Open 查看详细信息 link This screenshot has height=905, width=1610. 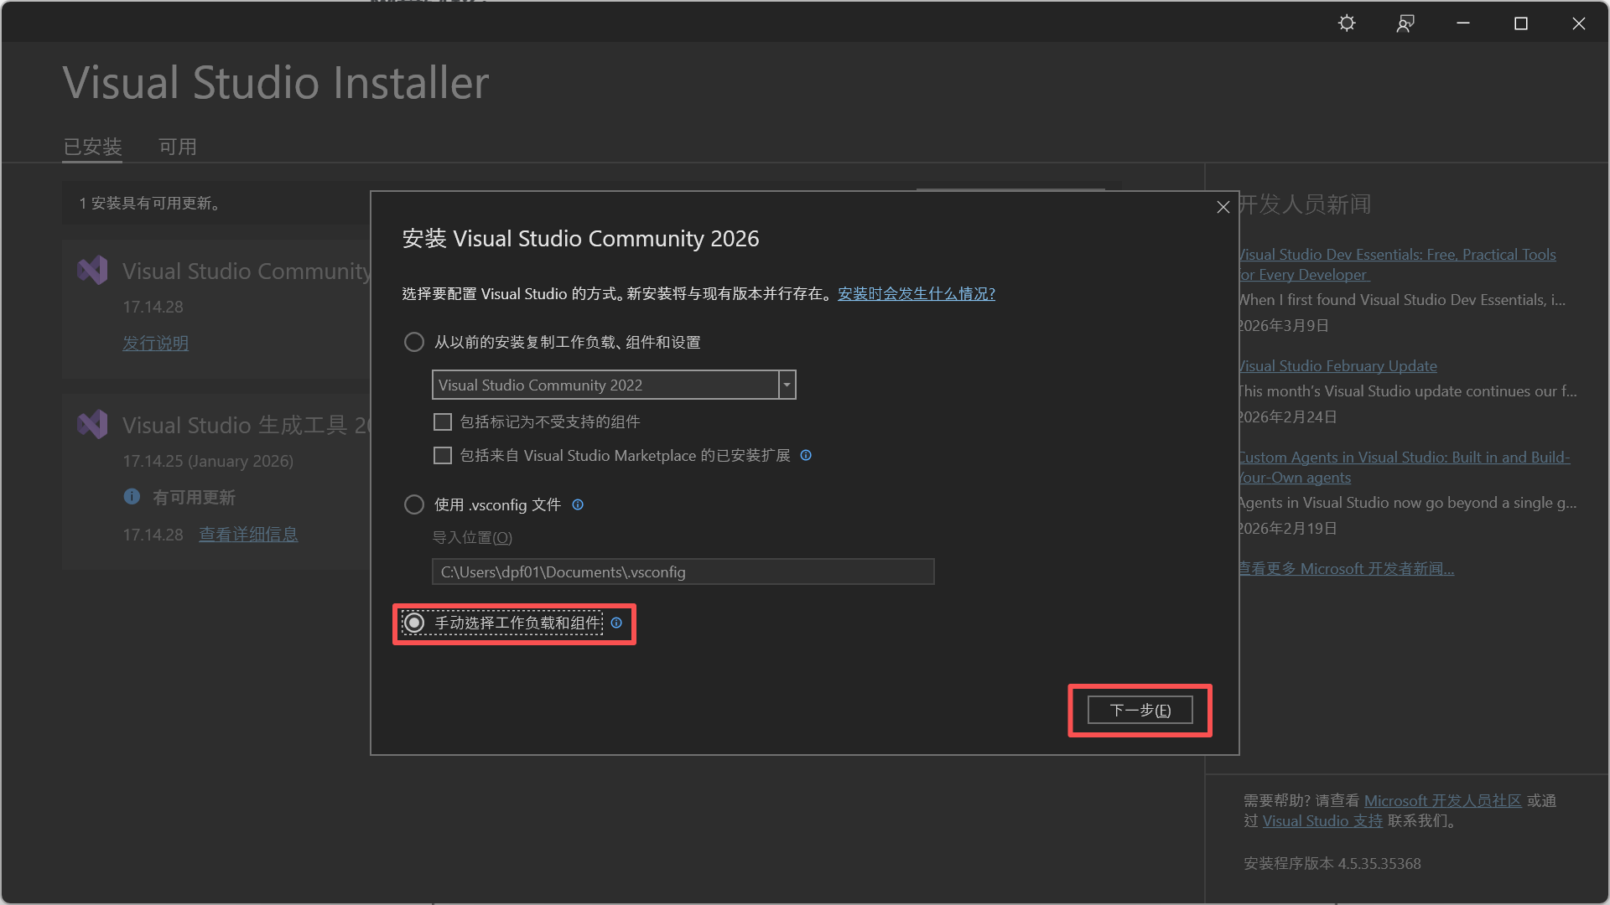(x=248, y=534)
